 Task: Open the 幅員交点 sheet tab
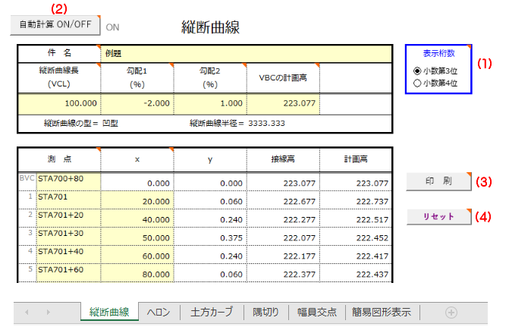(315, 312)
